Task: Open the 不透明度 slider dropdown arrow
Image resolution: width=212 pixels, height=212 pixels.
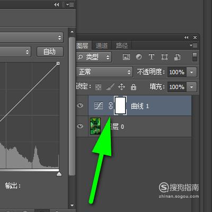Action: pos(191,72)
